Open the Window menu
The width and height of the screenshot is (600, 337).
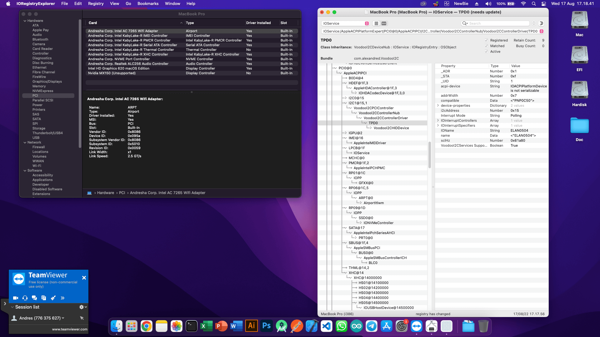tap(172, 4)
